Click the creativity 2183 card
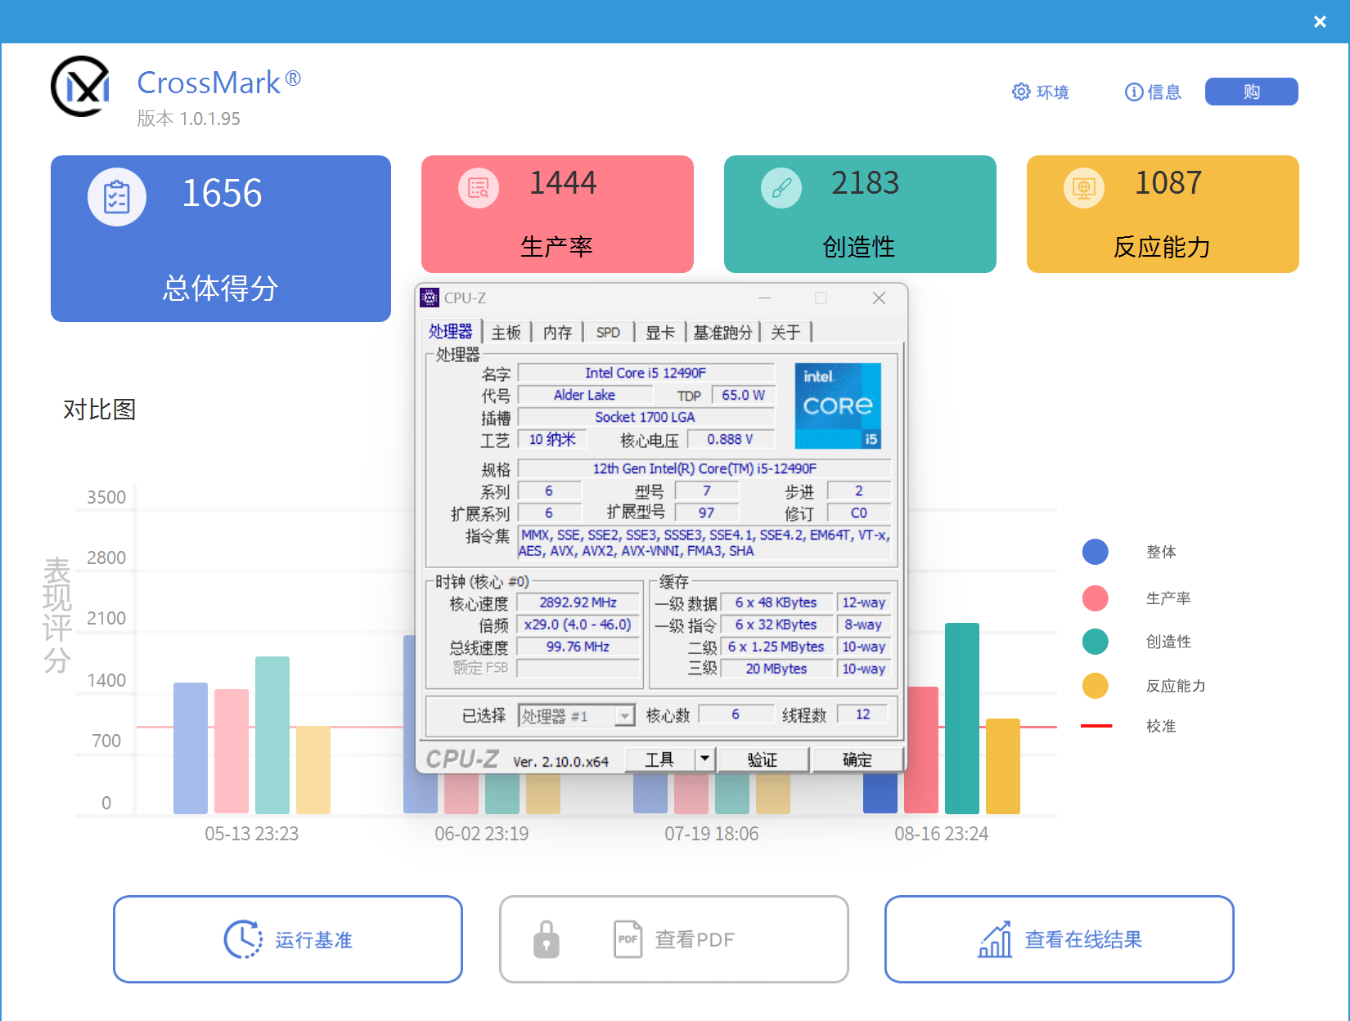Viewport: 1350px width, 1021px height. [x=860, y=214]
